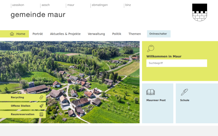
Task: Click the open book icon
Action: pyautogui.click(x=150, y=92)
